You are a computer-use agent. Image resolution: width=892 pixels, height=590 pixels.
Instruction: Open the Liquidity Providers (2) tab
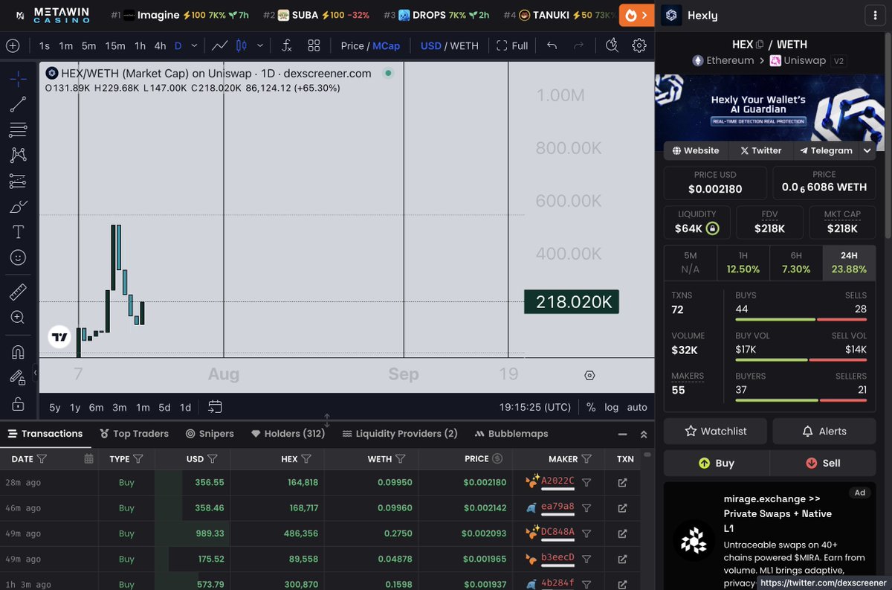(400, 434)
